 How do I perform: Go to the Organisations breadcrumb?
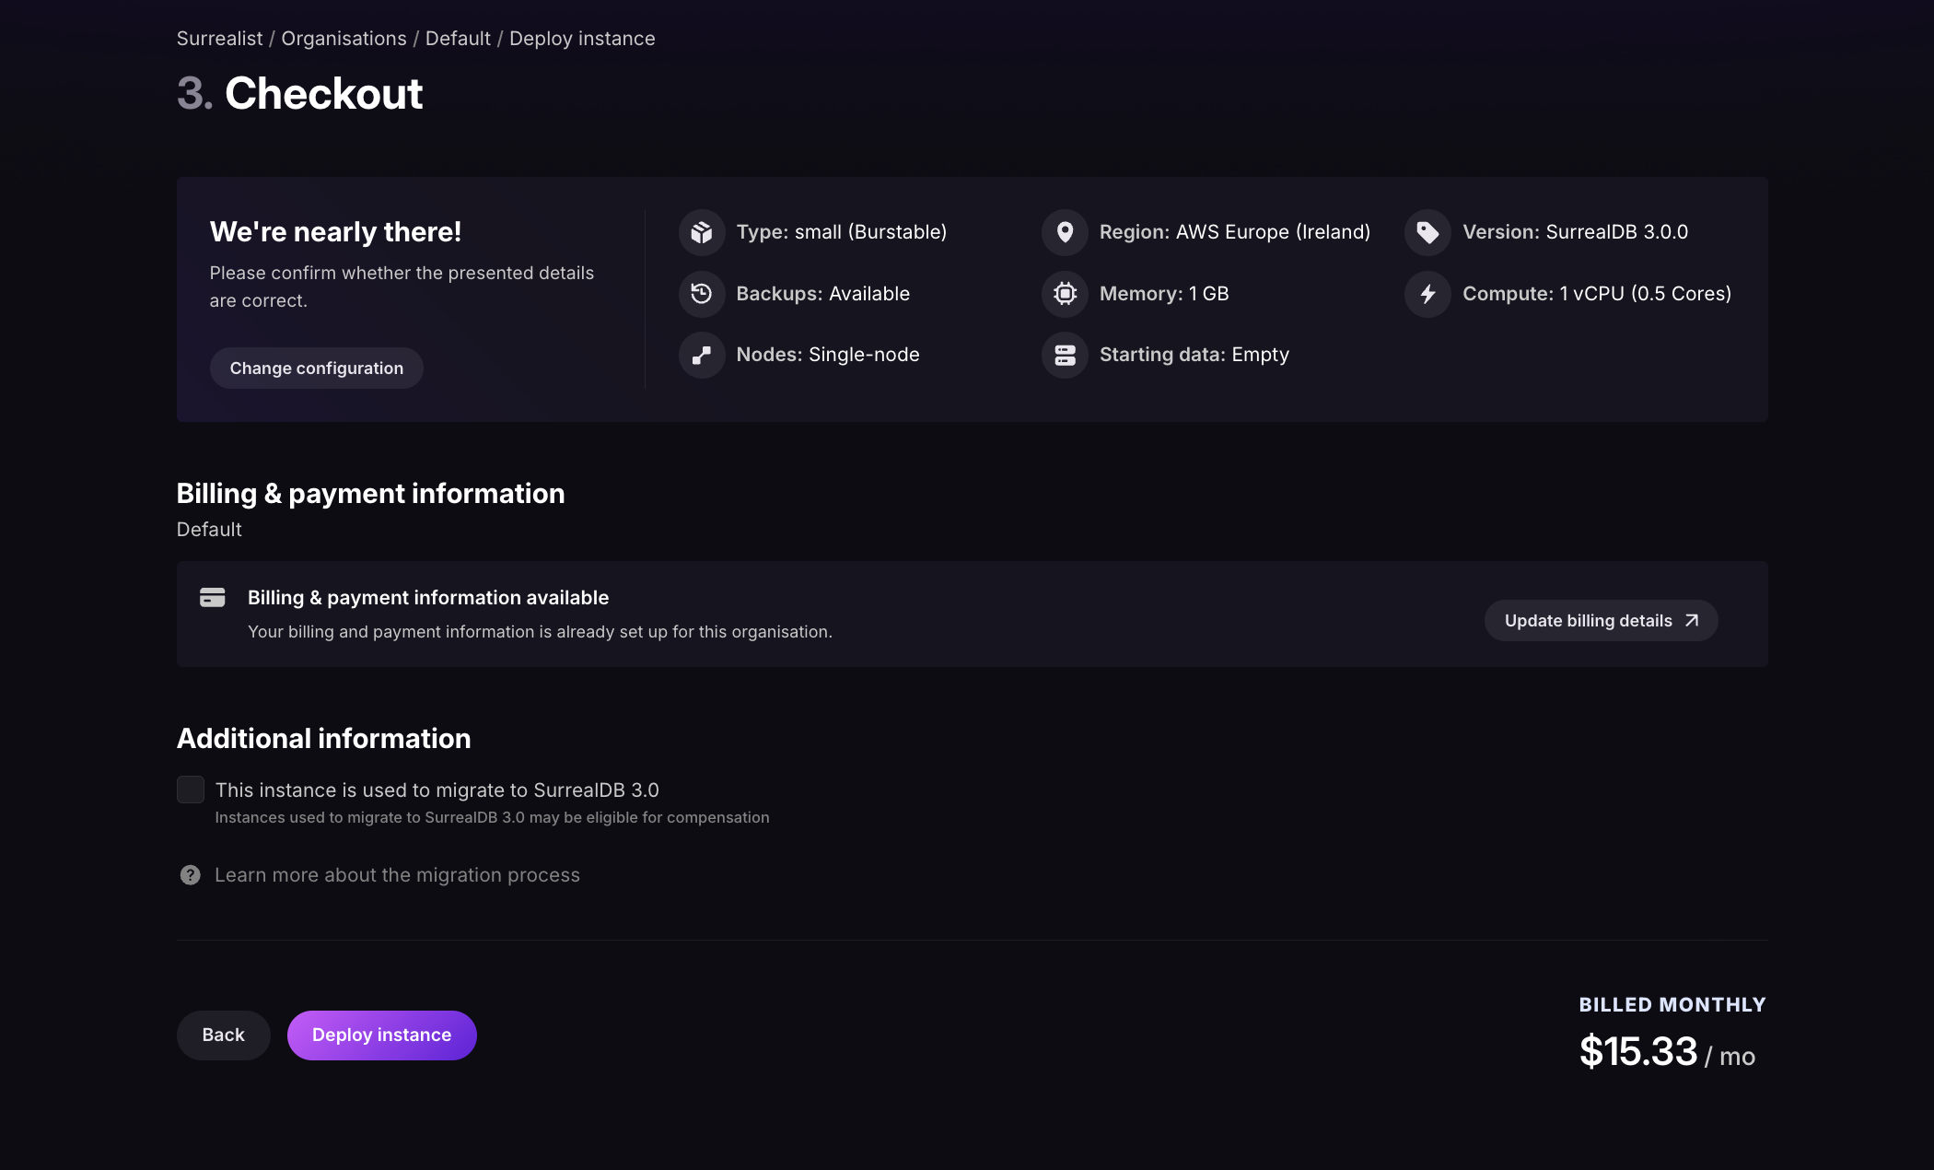[x=344, y=39]
